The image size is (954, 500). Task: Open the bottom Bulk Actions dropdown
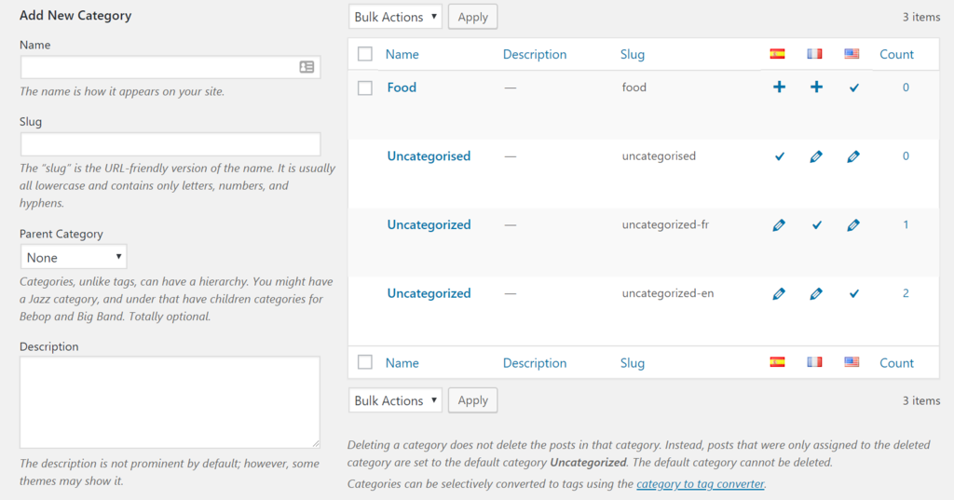[395, 400]
